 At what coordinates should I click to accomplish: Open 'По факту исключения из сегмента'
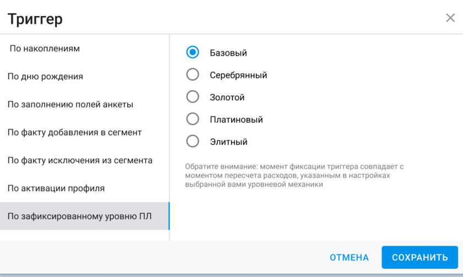click(x=80, y=160)
